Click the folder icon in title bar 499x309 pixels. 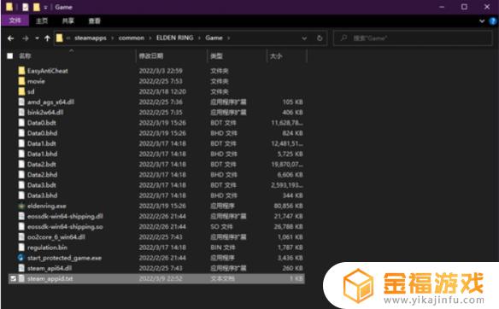coord(9,7)
